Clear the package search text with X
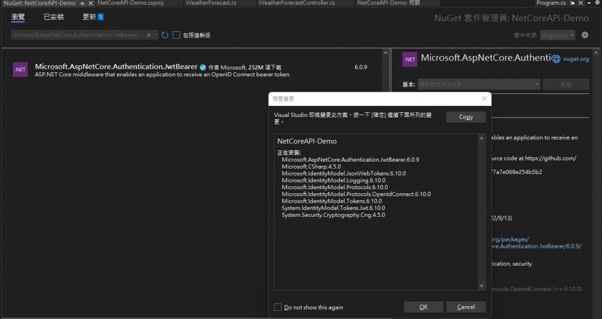This screenshot has height=319, width=602. click(149, 35)
